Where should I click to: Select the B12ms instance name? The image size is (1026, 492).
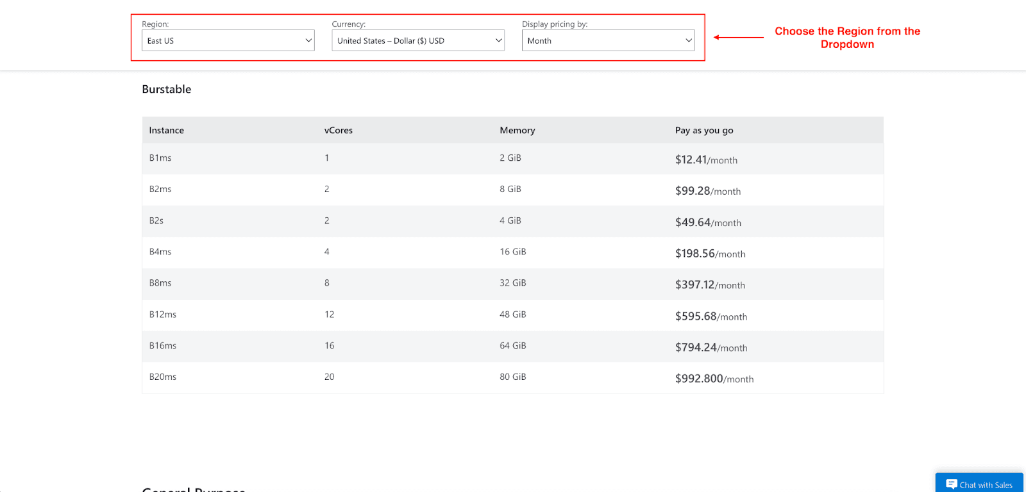[163, 314]
